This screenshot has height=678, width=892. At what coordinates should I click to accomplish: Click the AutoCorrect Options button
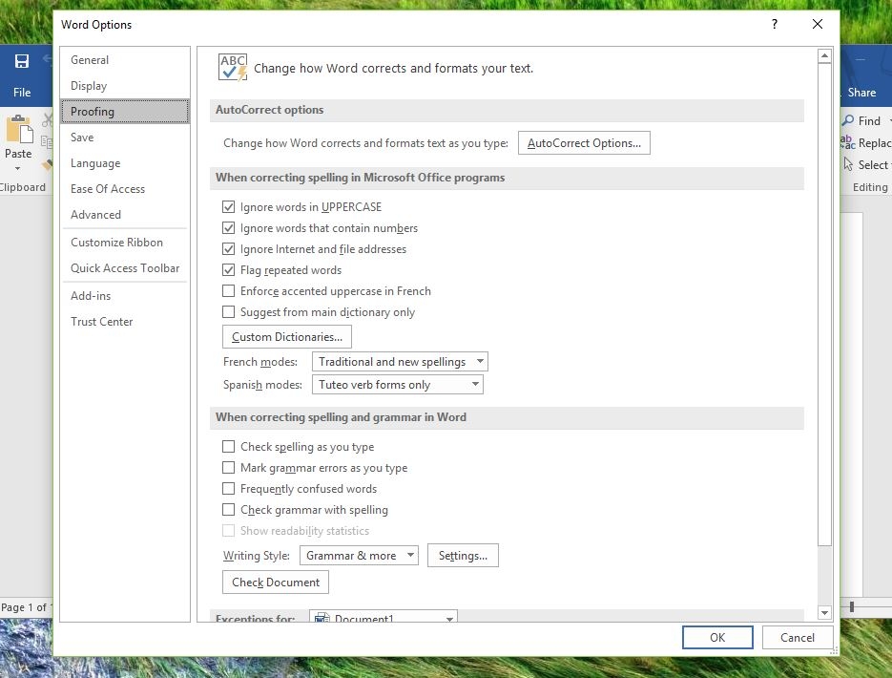coord(584,143)
